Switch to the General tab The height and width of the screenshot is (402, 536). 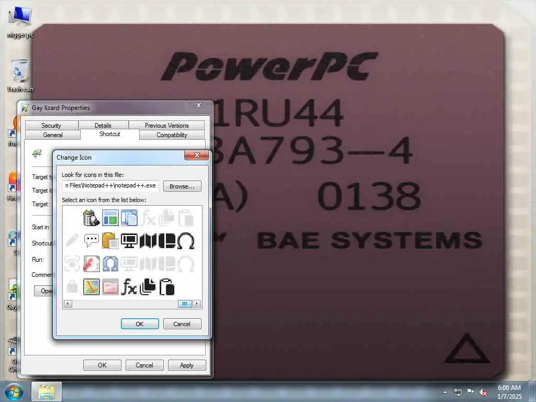(x=53, y=135)
